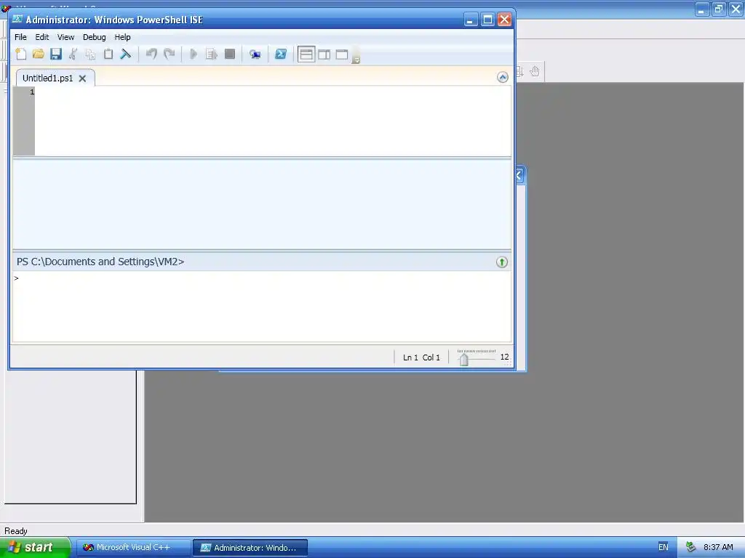Collapse the side panel arrow behind PowerShell window
745x558 pixels.
(x=519, y=176)
